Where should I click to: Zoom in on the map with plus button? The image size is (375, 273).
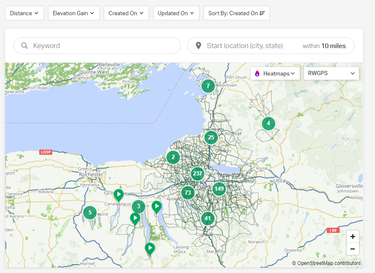pos(353,237)
